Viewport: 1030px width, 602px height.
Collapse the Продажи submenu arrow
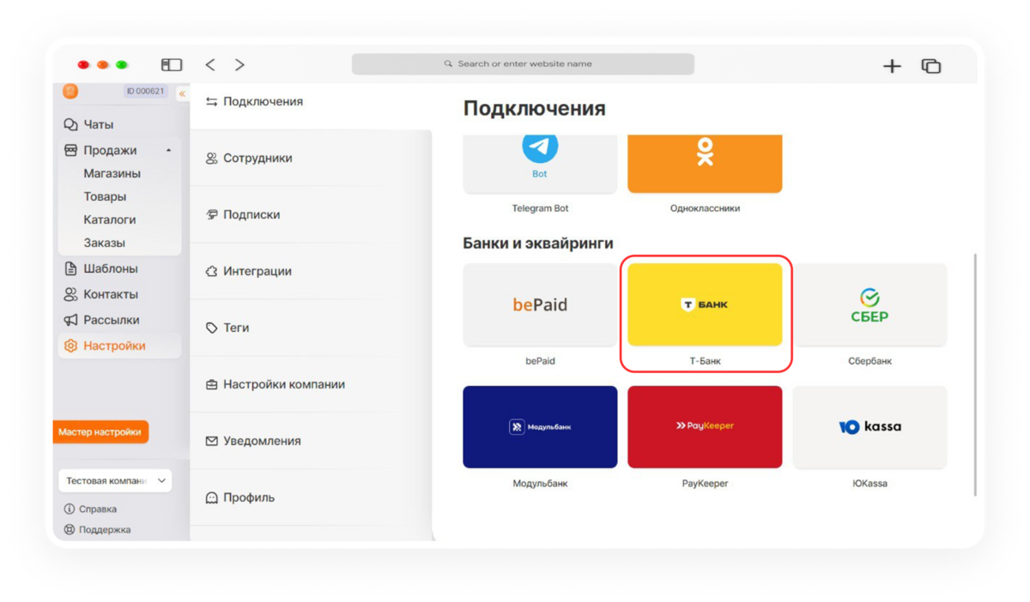(x=168, y=150)
